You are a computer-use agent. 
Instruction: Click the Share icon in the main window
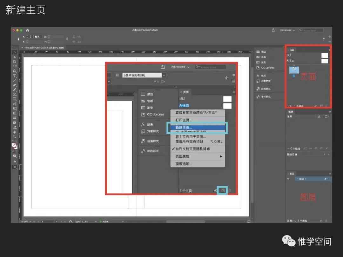click(x=273, y=30)
